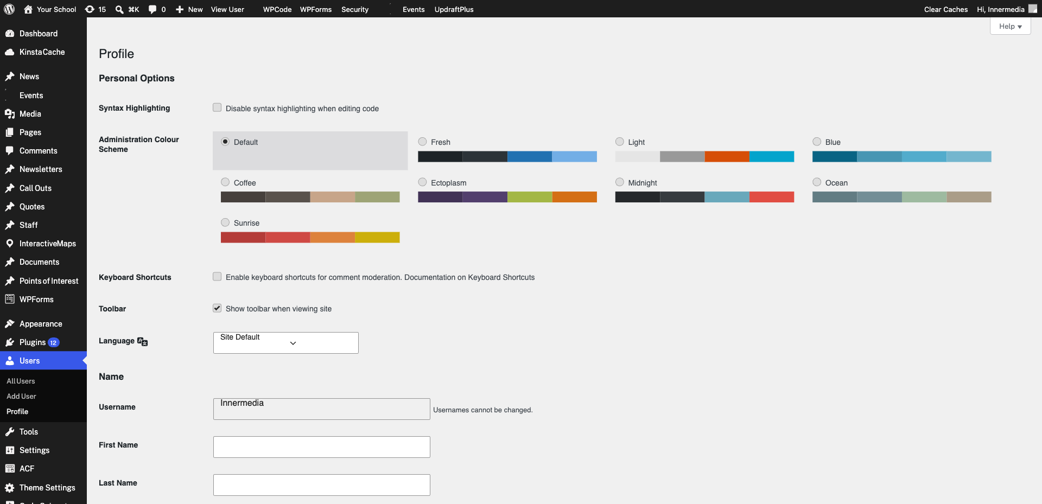Expand the Help dropdown tab

[x=1010, y=26]
